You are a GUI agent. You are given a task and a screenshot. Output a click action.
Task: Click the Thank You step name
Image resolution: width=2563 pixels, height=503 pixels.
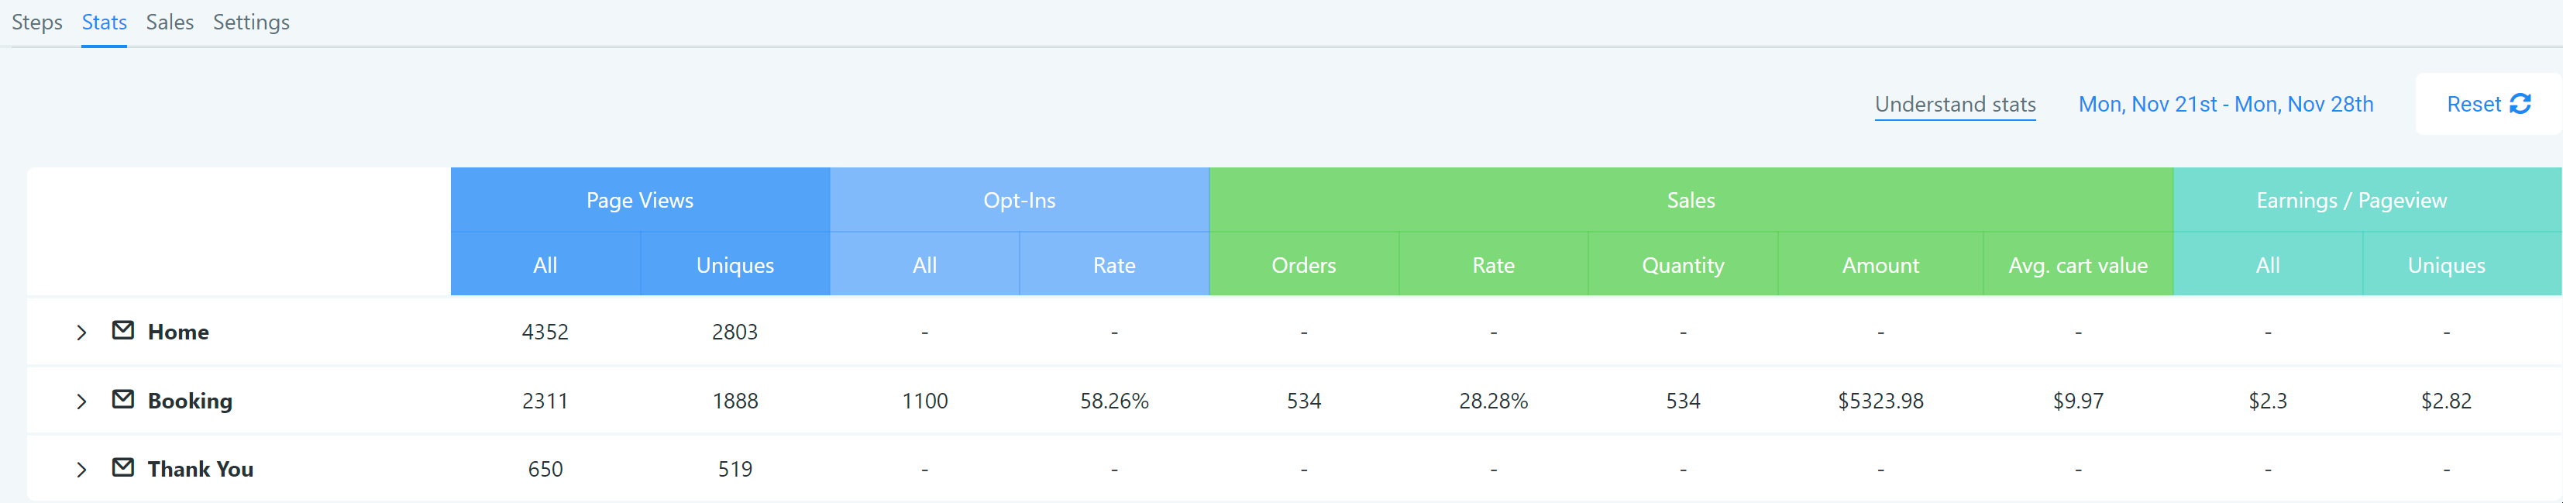[x=200, y=469]
